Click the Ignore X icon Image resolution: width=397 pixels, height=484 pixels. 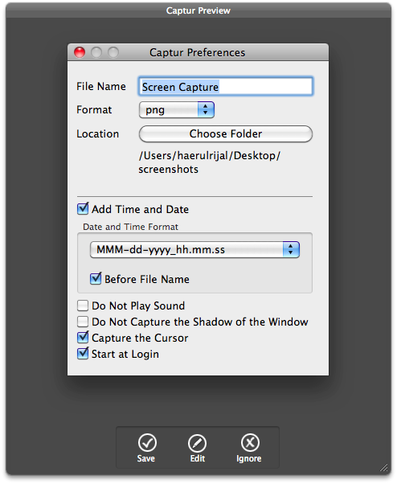pyautogui.click(x=250, y=443)
